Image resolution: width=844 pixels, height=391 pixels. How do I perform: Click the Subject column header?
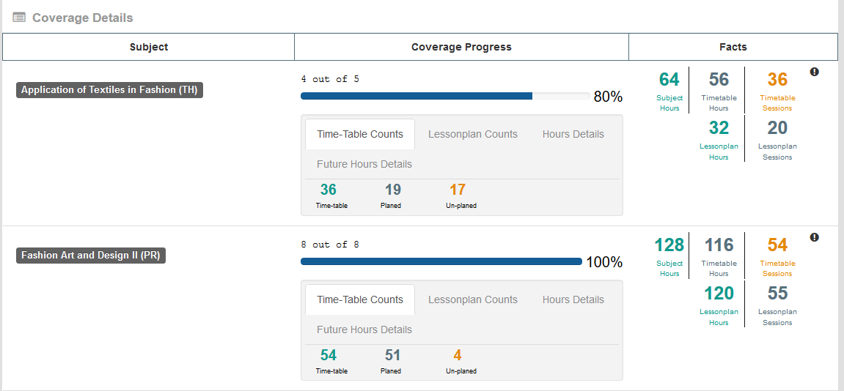(149, 47)
